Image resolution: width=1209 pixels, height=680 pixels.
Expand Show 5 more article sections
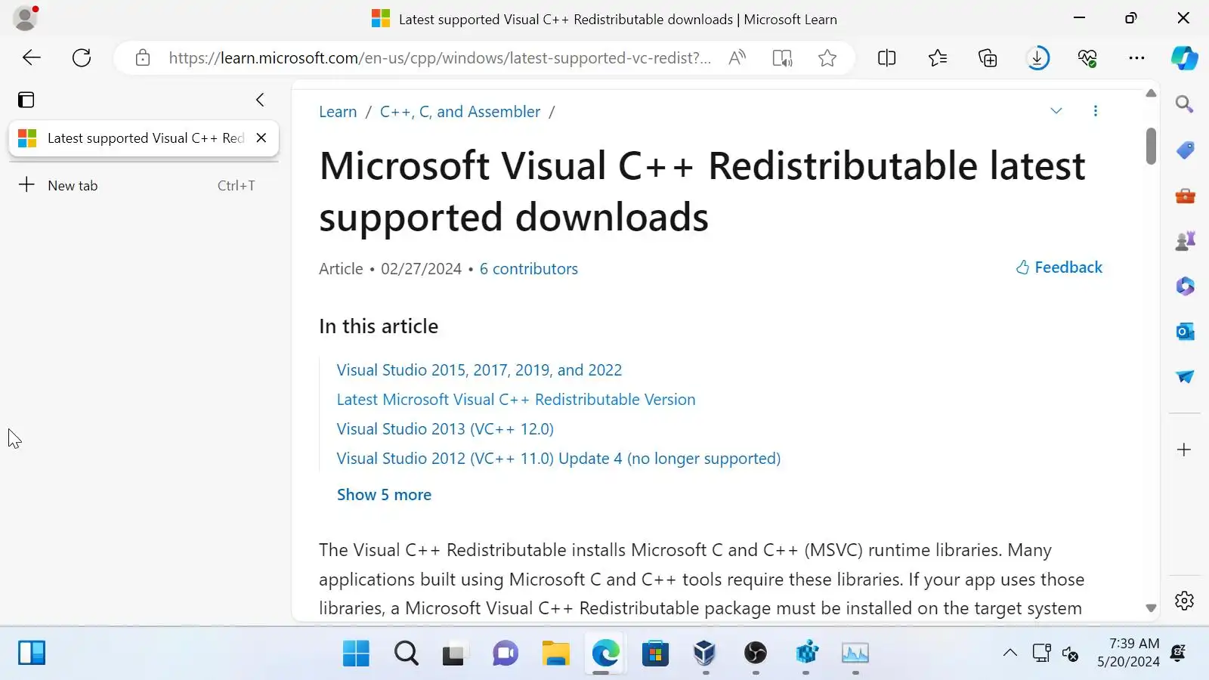(384, 495)
